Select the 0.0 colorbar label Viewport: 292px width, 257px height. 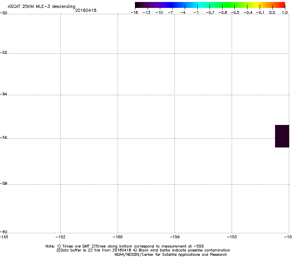click(x=272, y=13)
